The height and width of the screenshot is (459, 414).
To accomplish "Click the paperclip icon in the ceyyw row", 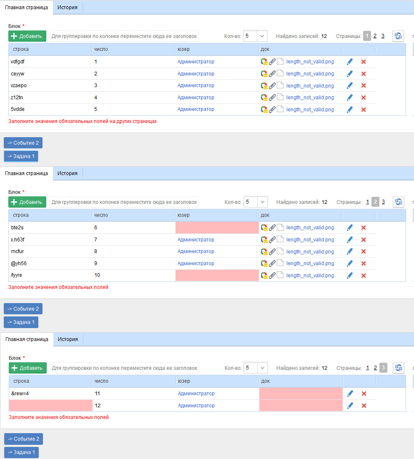I will click(272, 74).
